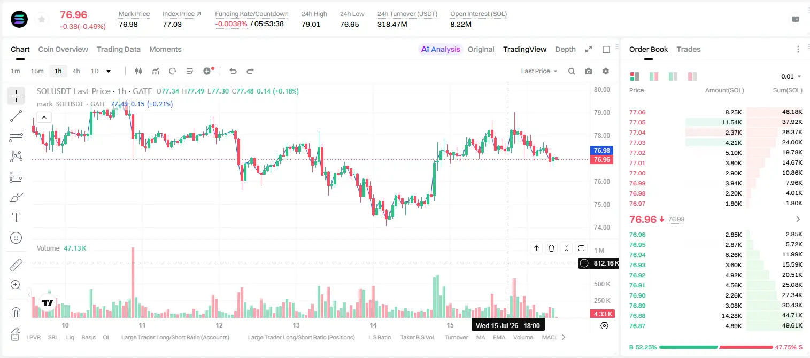This screenshot has height=358, width=810.
Task: Select the text annotation tool
Action: 16,217
